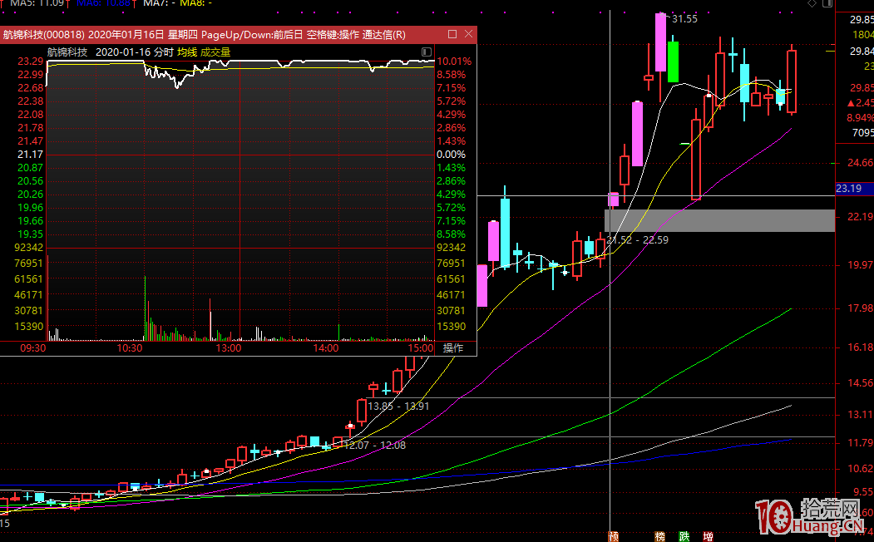This screenshot has height=542, width=874.
Task: Click the 跌 marker icon on the bottom axis
Action: [684, 536]
